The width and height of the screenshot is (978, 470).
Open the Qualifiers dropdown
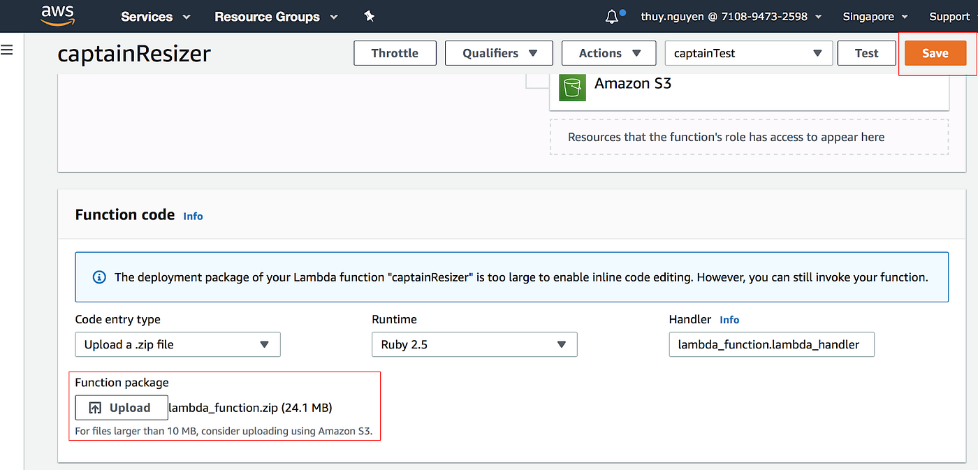tap(499, 52)
